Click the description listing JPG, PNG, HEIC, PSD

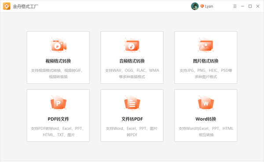pos(206,74)
